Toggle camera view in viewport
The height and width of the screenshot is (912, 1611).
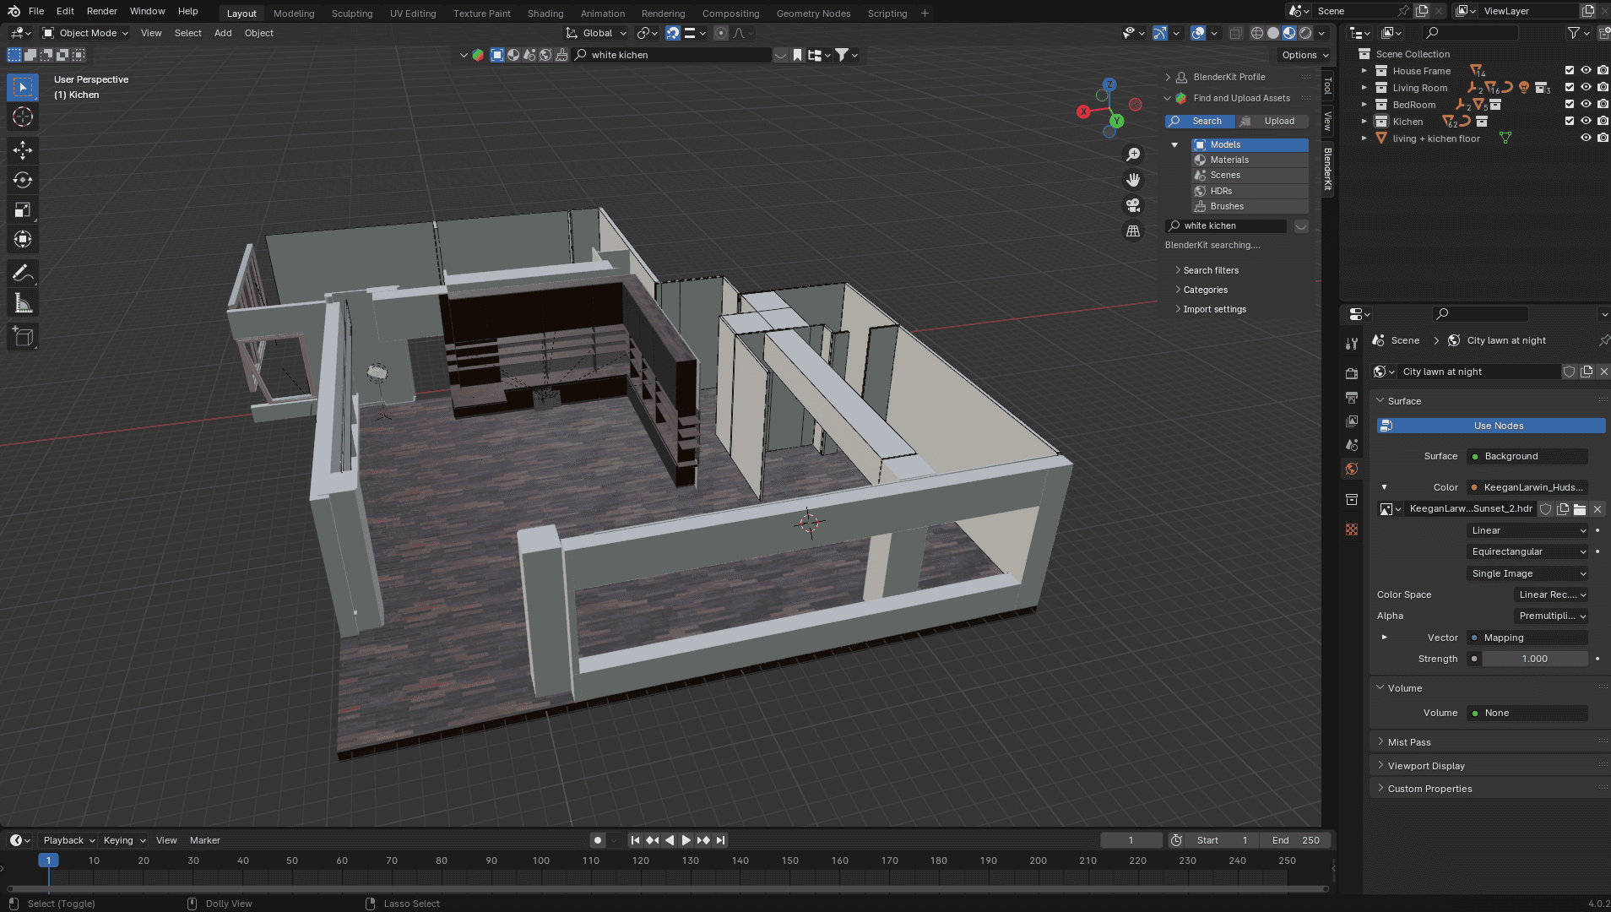click(x=1133, y=205)
